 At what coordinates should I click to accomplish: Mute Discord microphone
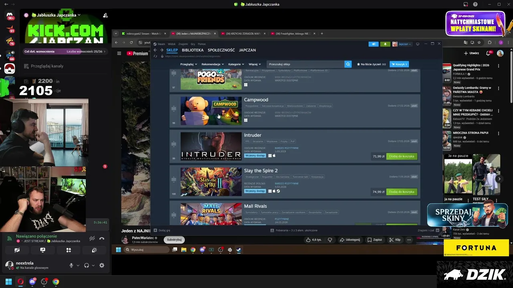[x=71, y=265]
